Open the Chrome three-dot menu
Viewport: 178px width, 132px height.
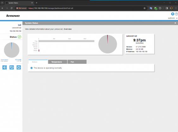(x=176, y=8)
